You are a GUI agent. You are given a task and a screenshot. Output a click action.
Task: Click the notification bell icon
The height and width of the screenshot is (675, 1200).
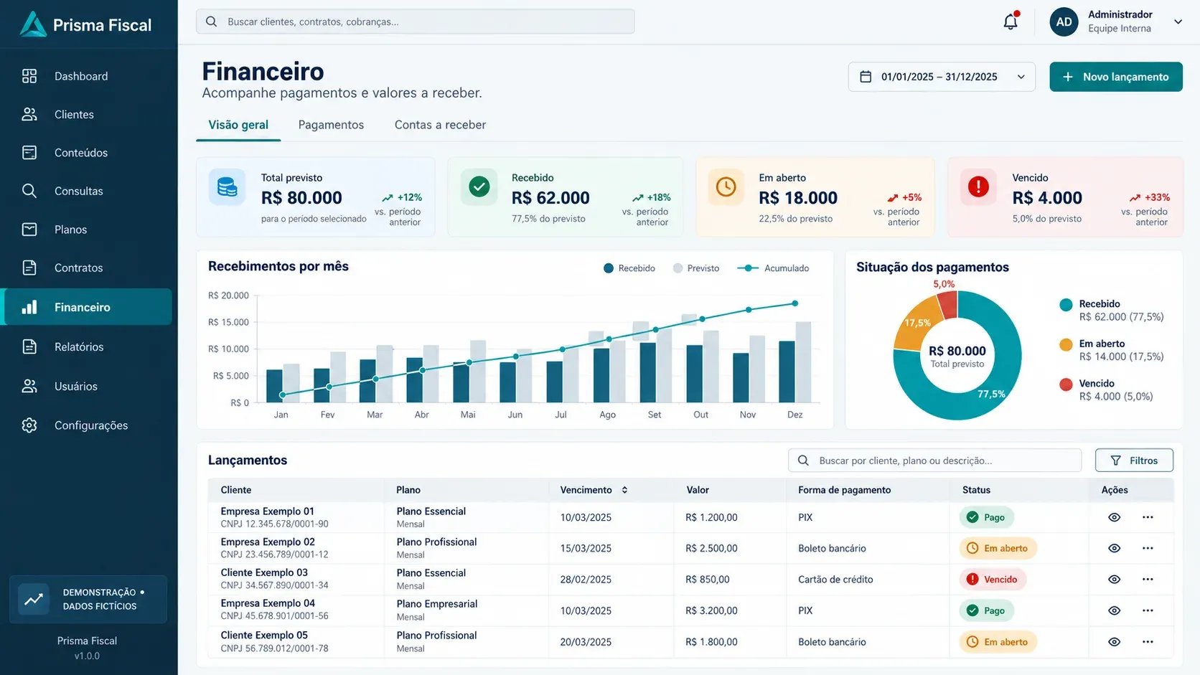1011,22
